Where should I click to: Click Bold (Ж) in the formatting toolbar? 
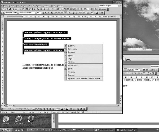(45, 12)
